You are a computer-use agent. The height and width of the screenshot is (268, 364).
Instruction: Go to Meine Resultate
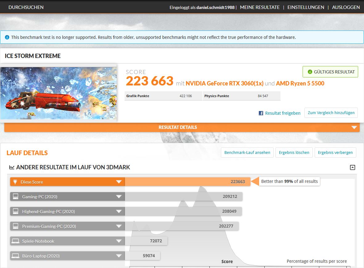coord(260,7)
